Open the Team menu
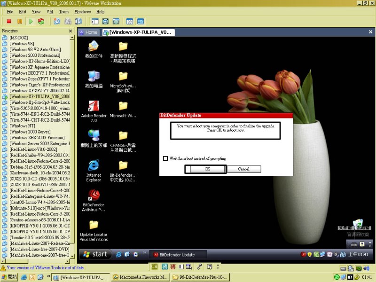 (x=64, y=11)
